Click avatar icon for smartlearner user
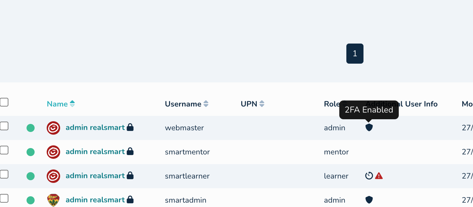473x207 pixels. pos(53,176)
